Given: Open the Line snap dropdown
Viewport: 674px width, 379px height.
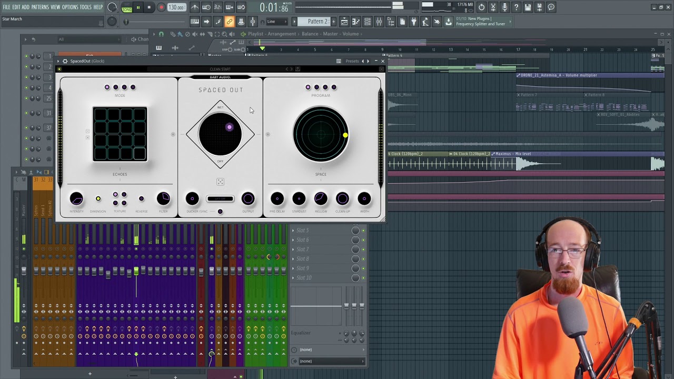Looking at the screenshot, I should tap(276, 22).
